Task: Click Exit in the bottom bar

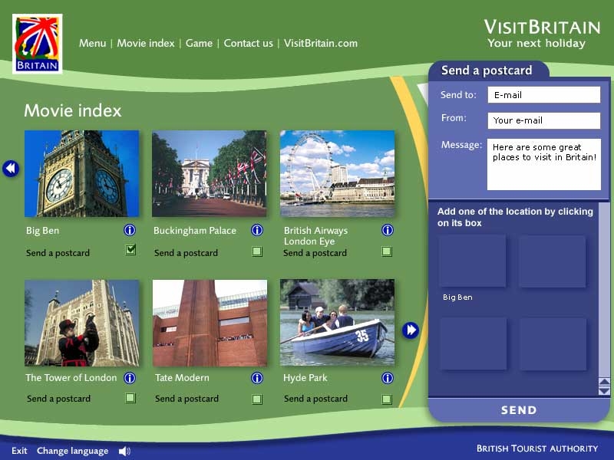Action: [x=19, y=451]
